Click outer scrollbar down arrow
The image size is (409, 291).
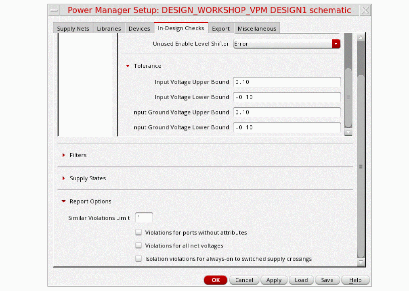361,262
